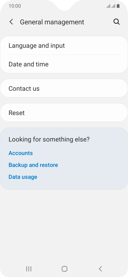Tap the second signal strength icon
The height and width of the screenshot is (277, 128).
coord(113,6)
